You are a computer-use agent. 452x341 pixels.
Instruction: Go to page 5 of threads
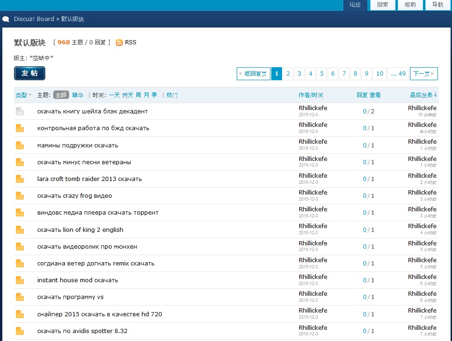[x=322, y=74]
